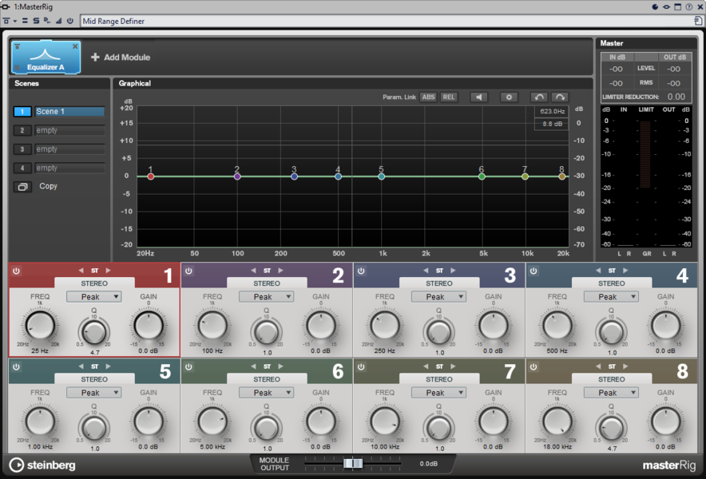Open the preset browser icon right of preset field

698,21
